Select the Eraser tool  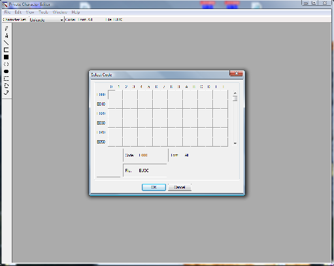pos(7,93)
